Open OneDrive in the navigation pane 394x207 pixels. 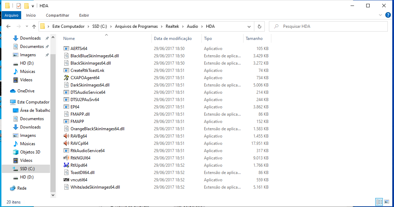(x=26, y=91)
